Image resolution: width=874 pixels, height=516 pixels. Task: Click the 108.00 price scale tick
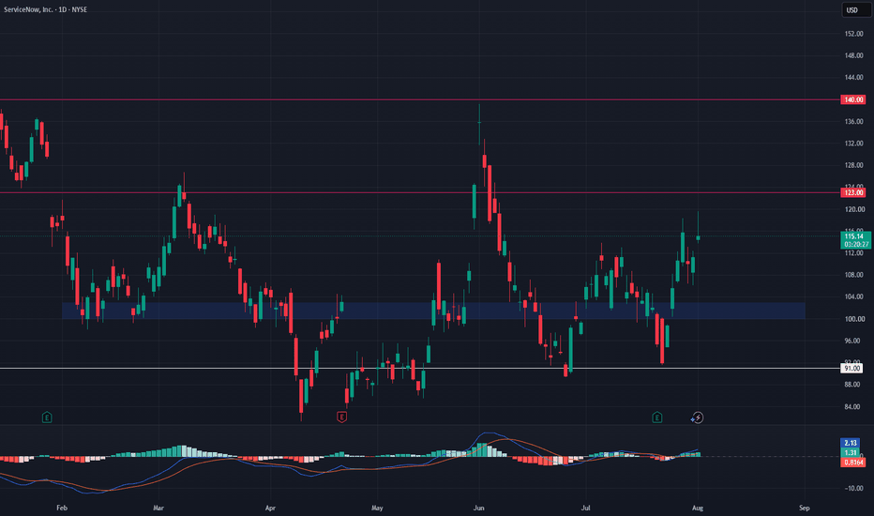854,275
